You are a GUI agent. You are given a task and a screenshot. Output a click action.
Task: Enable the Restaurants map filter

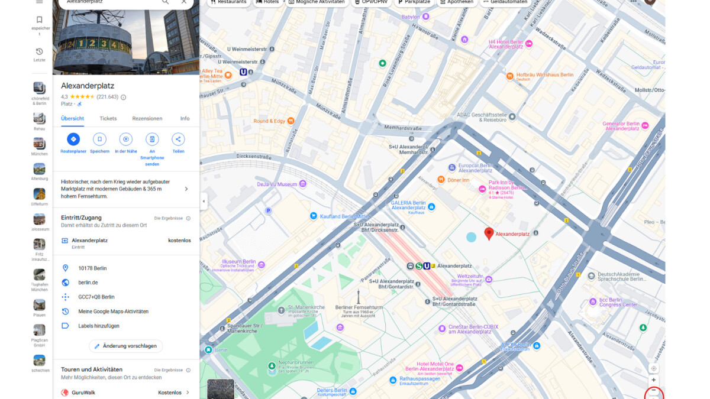(228, 2)
